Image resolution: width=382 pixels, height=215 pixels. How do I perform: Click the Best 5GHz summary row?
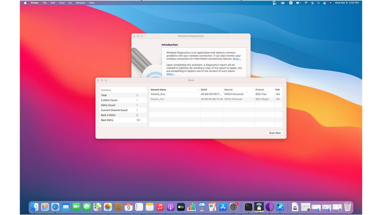(x=123, y=120)
